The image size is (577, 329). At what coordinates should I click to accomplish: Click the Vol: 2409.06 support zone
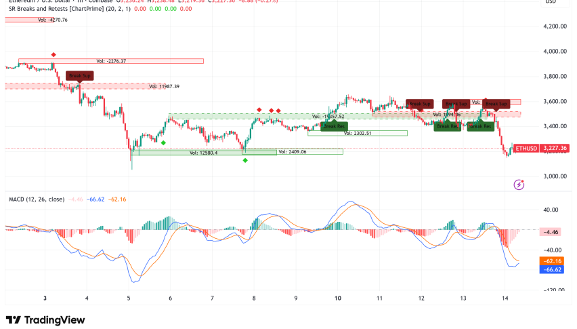point(293,152)
